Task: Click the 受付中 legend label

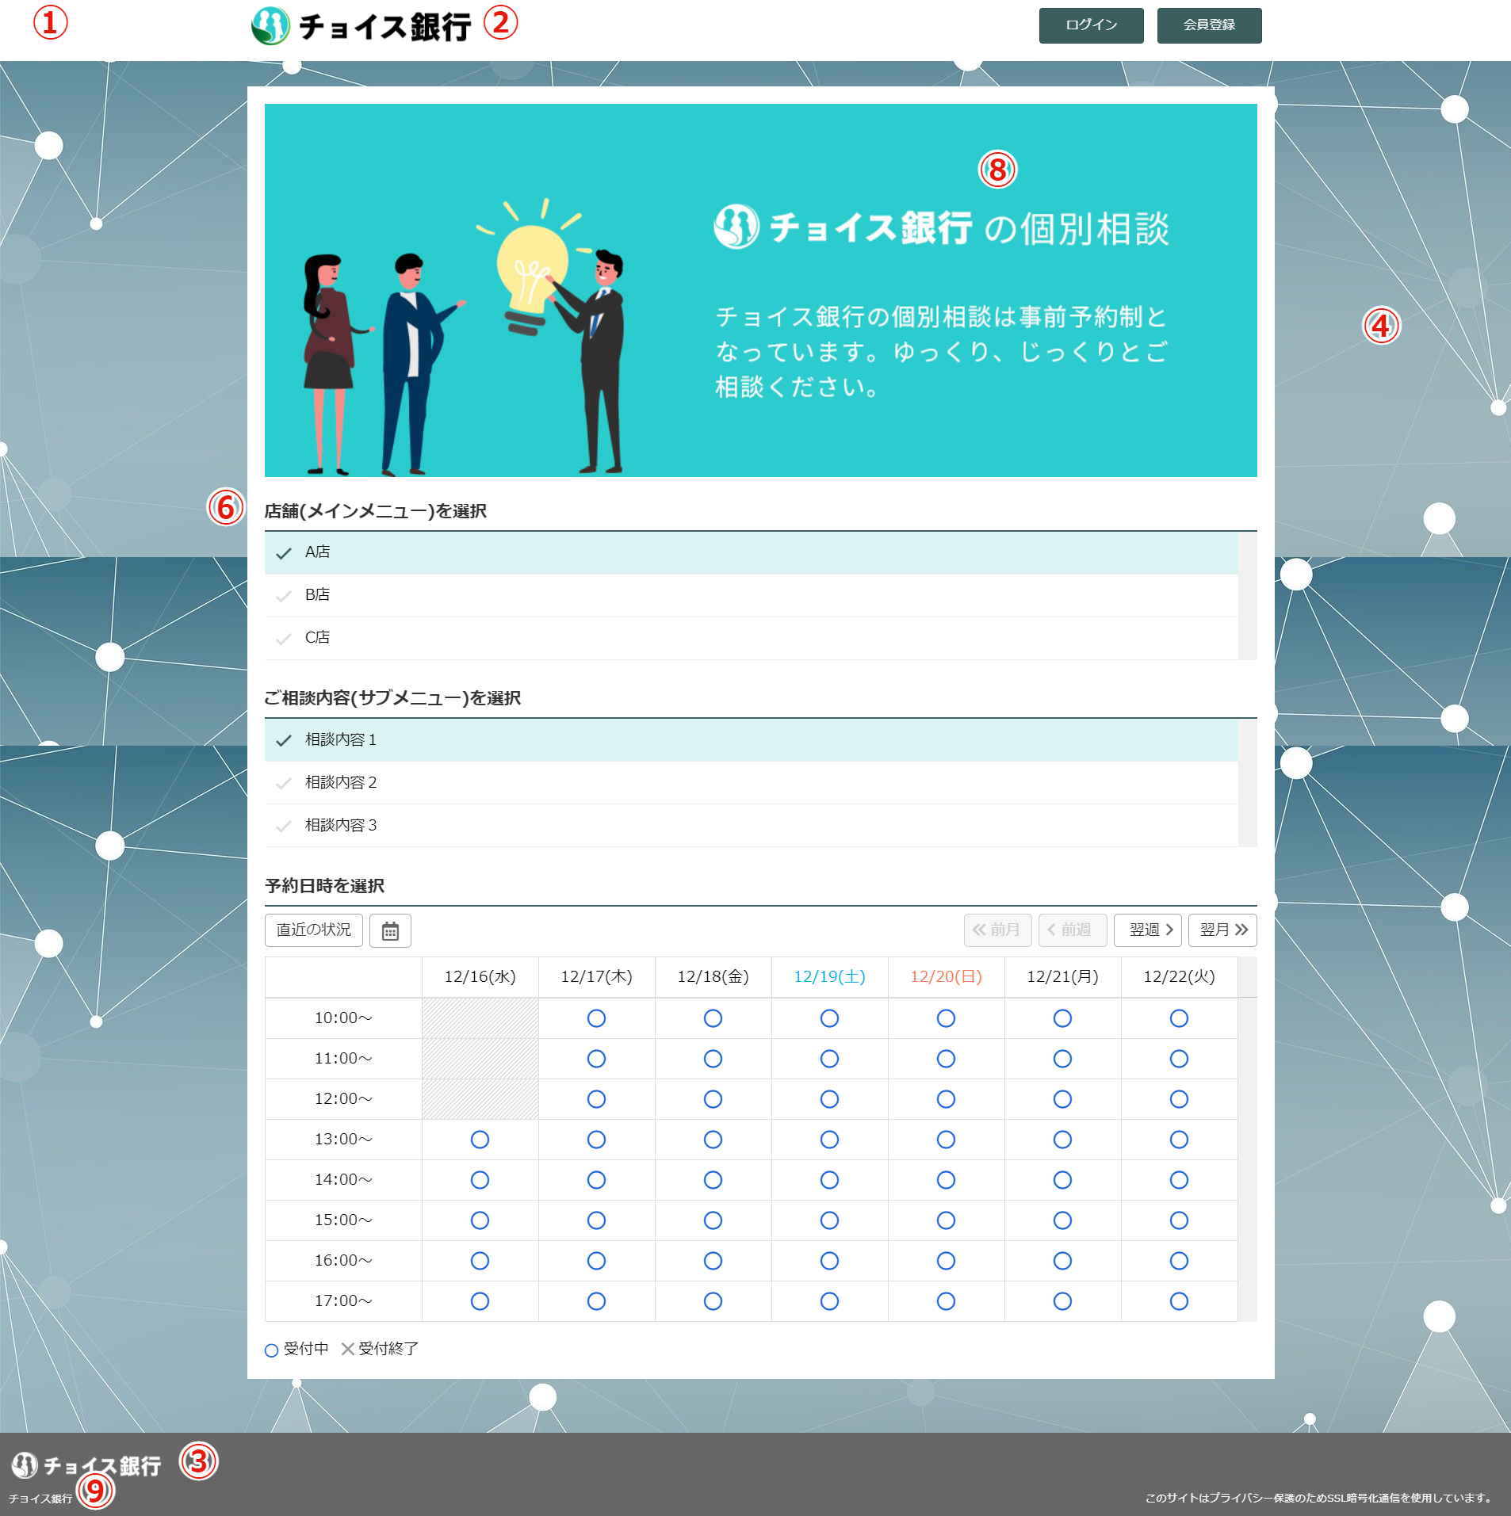Action: coord(306,1349)
